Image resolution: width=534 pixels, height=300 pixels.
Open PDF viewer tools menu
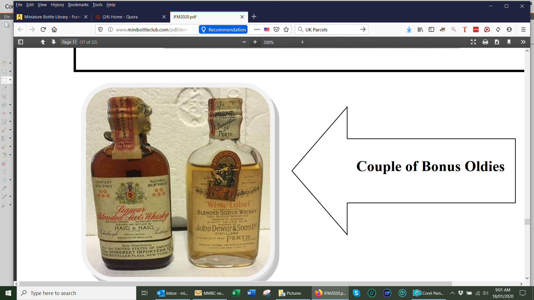click(x=523, y=42)
